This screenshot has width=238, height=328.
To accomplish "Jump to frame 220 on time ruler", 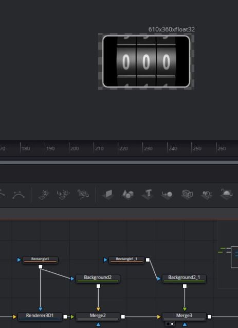I will 123,148.
